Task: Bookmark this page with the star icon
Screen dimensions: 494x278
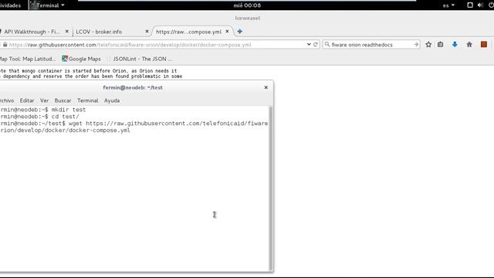Action: [x=428, y=45]
